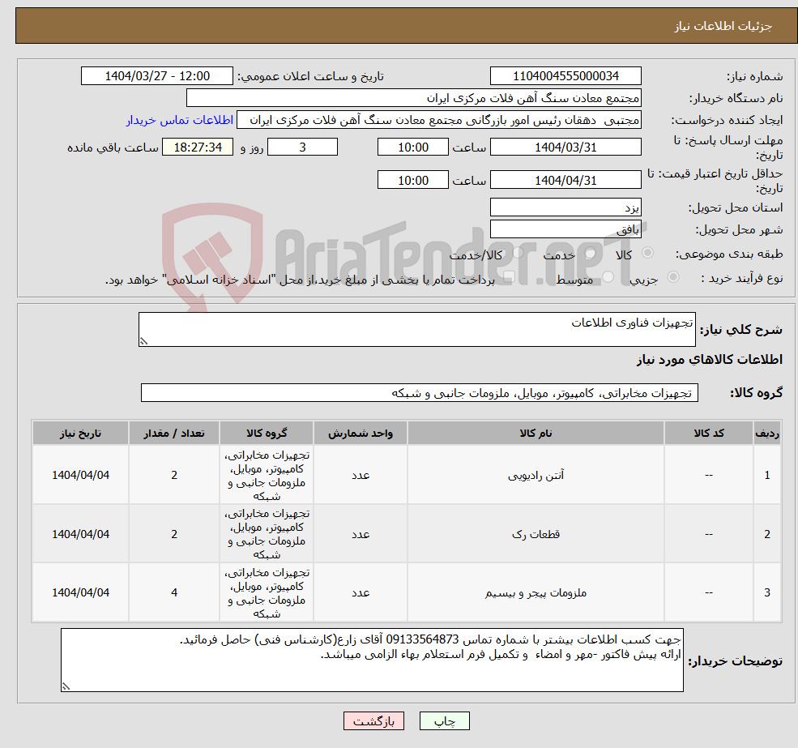Screen dimensions: 798x748
Task: Click item name آنتن رادیویی
Action: click(536, 475)
